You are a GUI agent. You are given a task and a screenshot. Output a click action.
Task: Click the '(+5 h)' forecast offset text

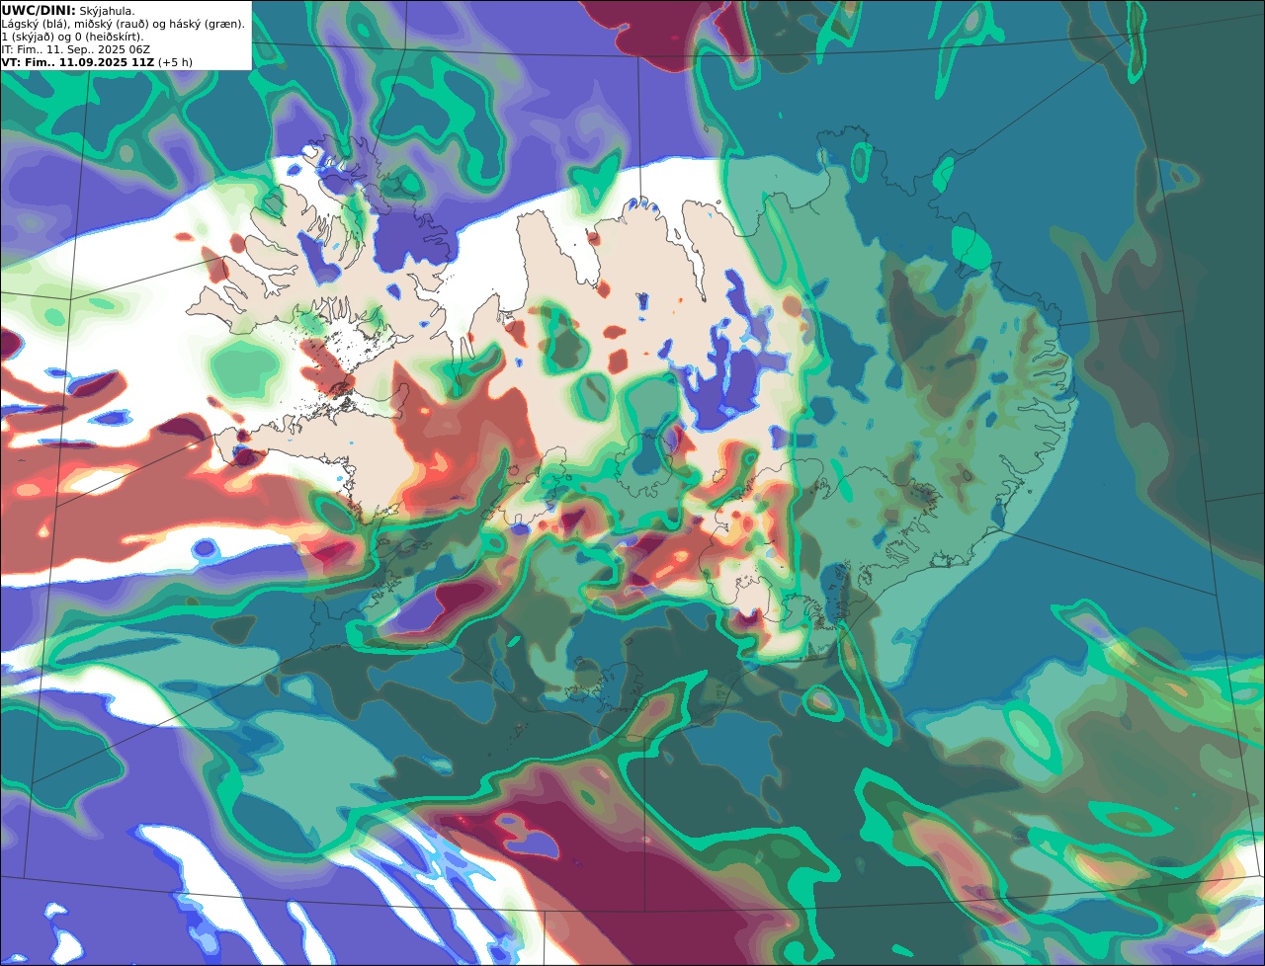(x=175, y=61)
